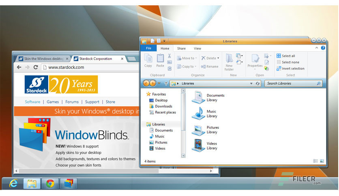The width and height of the screenshot is (339, 196).
Task: Click Invert selection in the ribbon
Action: [290, 68]
